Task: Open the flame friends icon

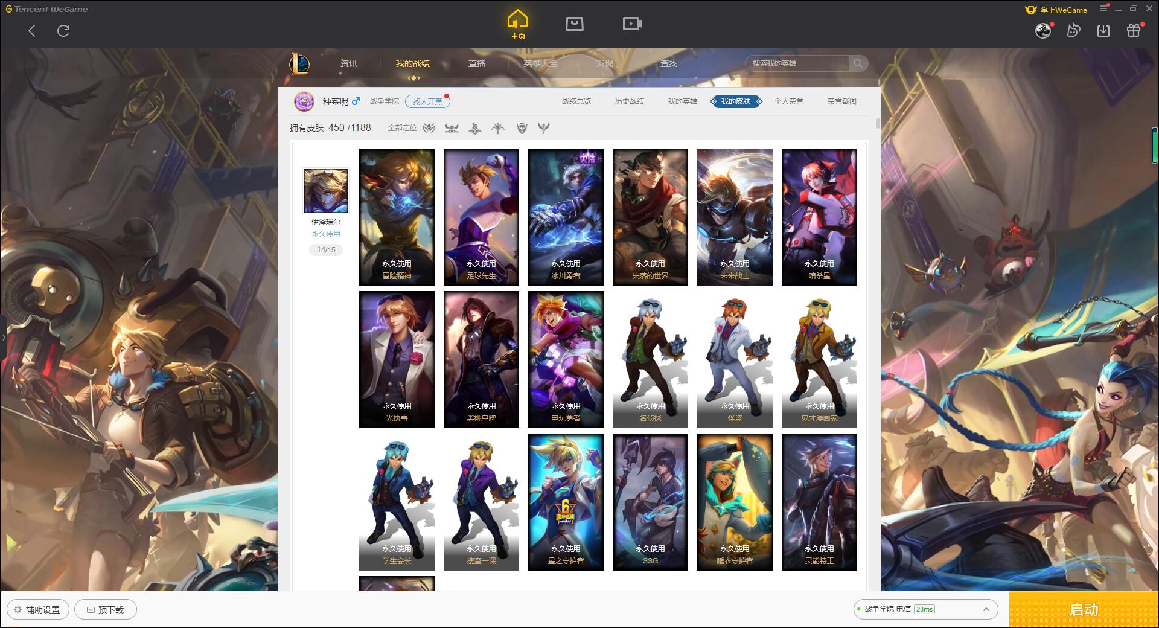Action: 1073,31
